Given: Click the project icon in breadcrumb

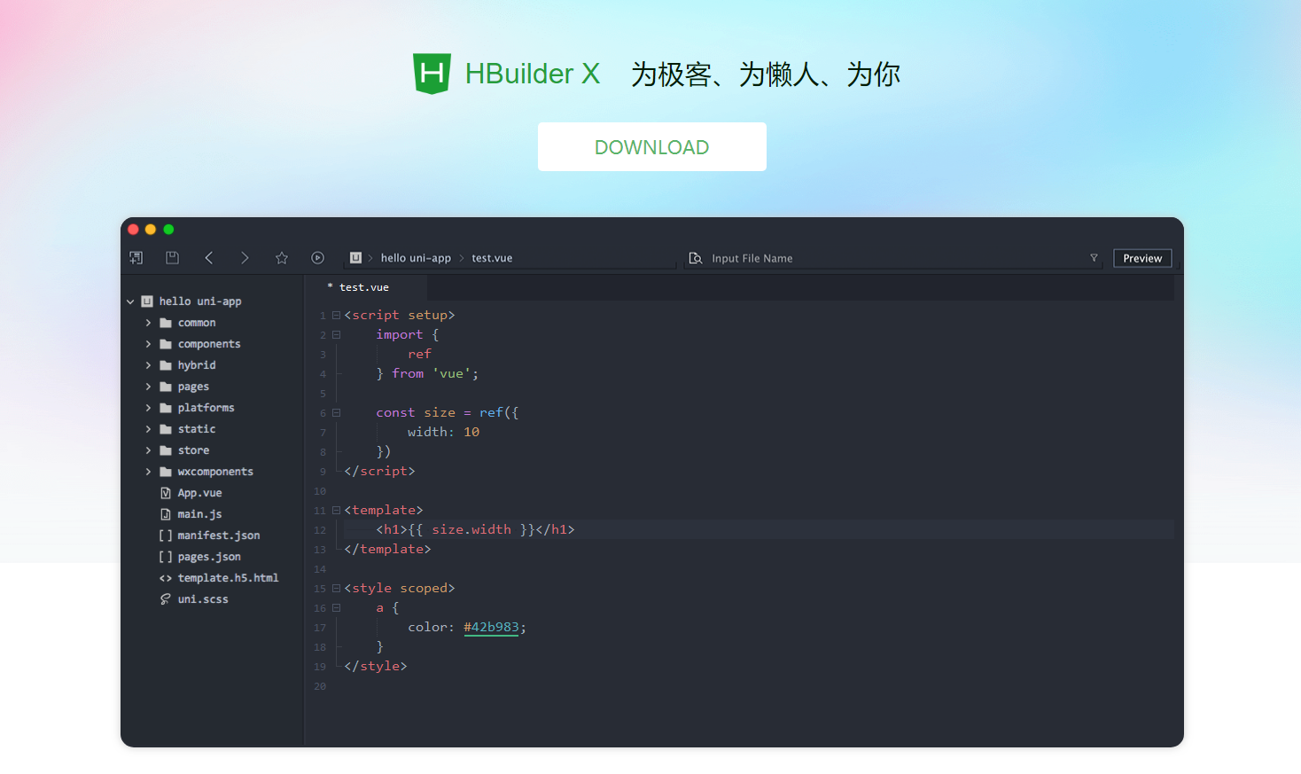Looking at the screenshot, I should point(355,258).
